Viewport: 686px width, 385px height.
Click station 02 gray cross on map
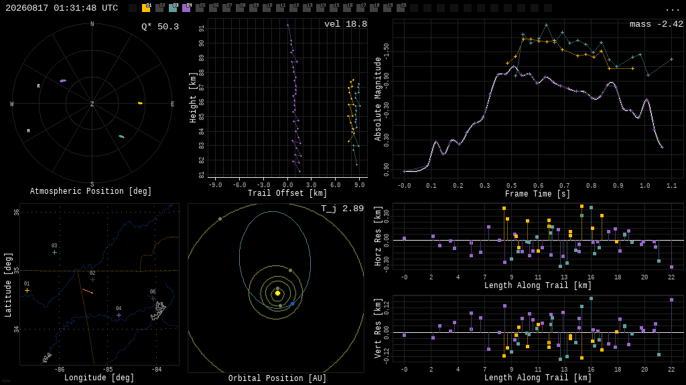tap(92, 279)
